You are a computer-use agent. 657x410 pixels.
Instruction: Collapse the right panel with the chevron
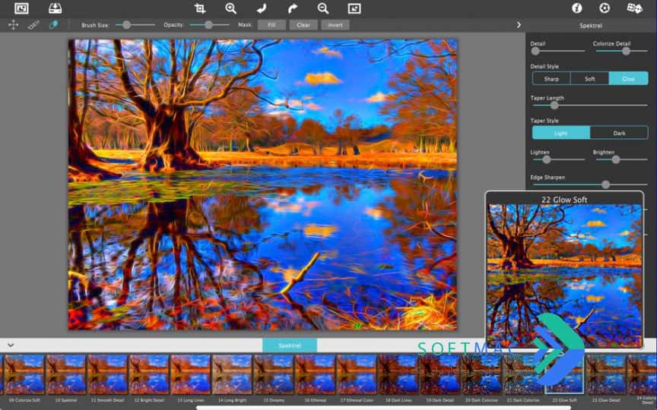coord(519,25)
